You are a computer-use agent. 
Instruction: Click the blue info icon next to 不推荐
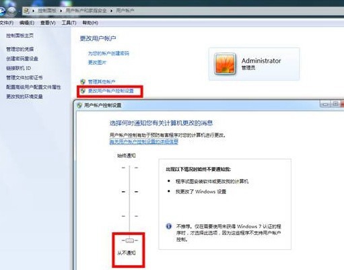tap(169, 226)
